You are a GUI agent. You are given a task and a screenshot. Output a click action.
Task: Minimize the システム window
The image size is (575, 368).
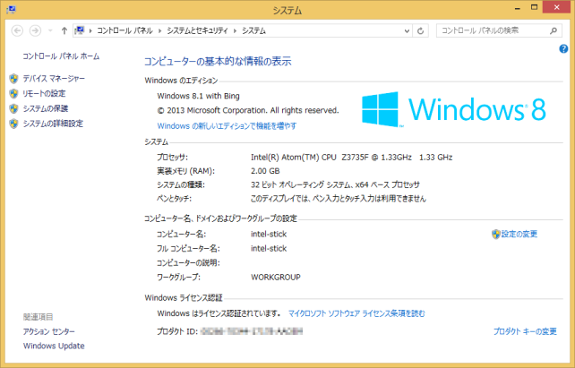coord(518,8)
